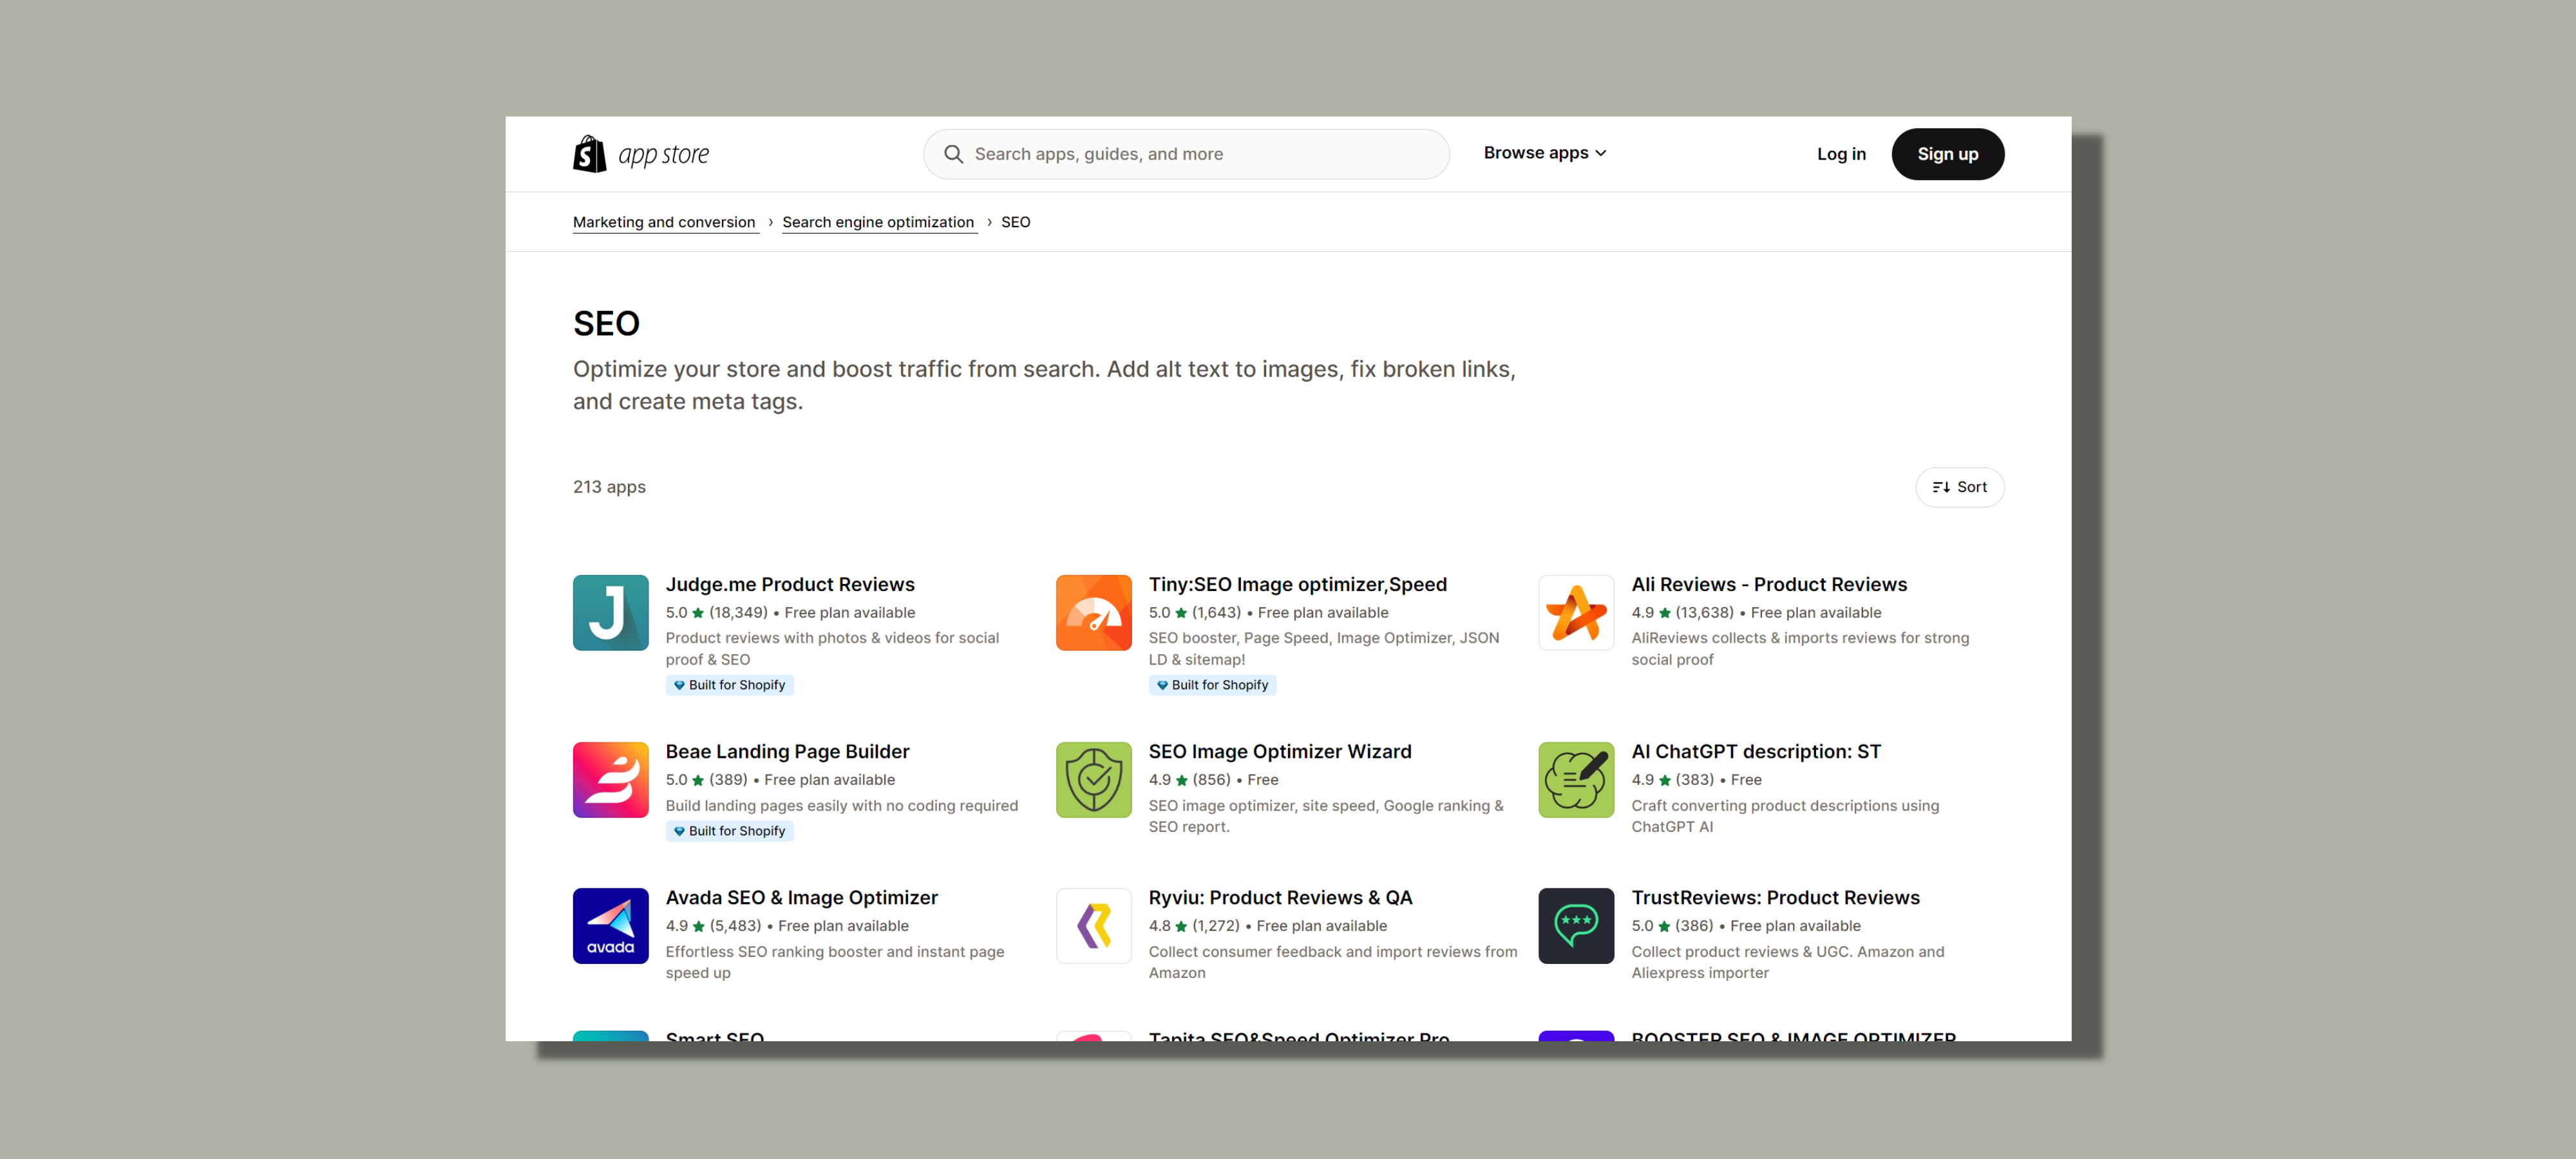Screen dimensions: 2576x1159
Task: Open Avada SEO & Image Optimizer title link
Action: 801,897
